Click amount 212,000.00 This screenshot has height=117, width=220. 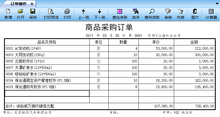click(x=195, y=48)
